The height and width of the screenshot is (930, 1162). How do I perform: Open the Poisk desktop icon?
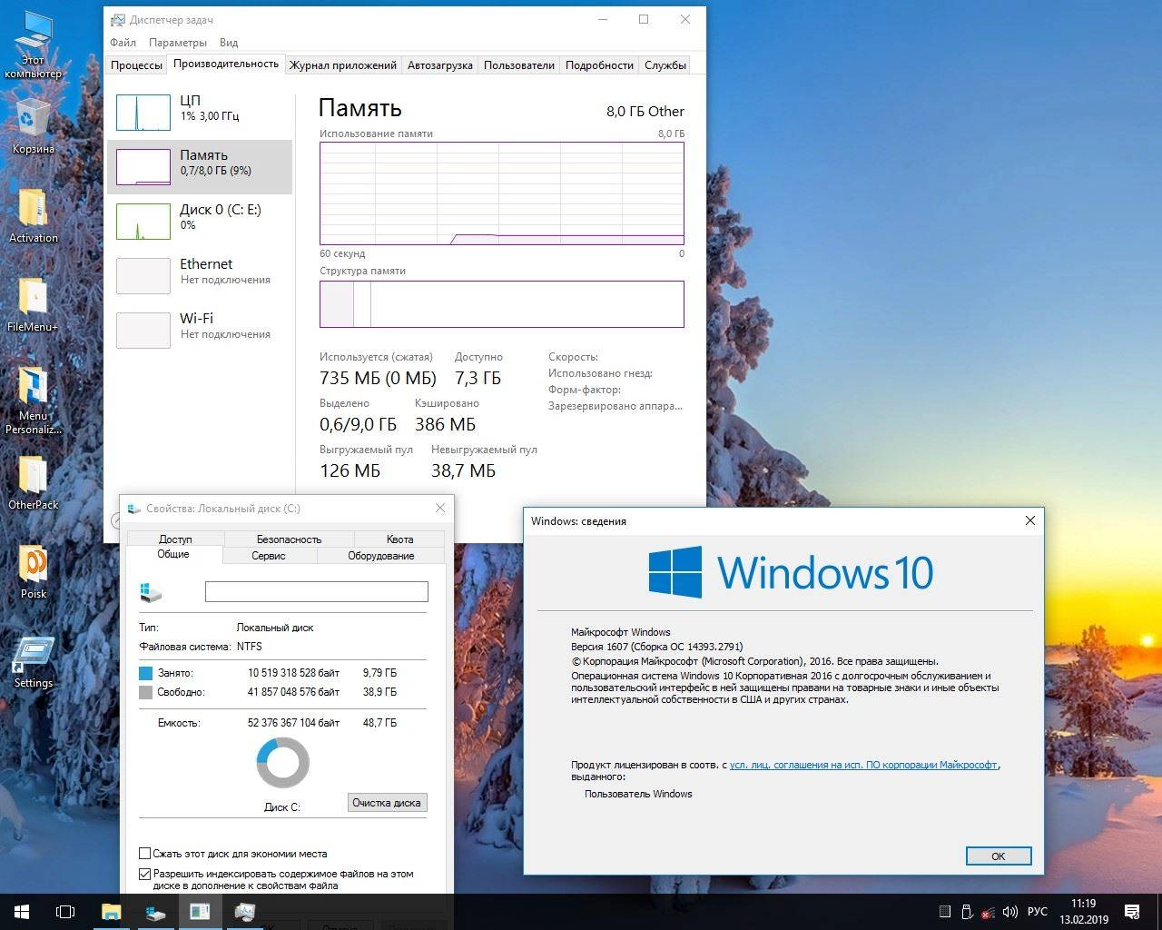pos(33,572)
